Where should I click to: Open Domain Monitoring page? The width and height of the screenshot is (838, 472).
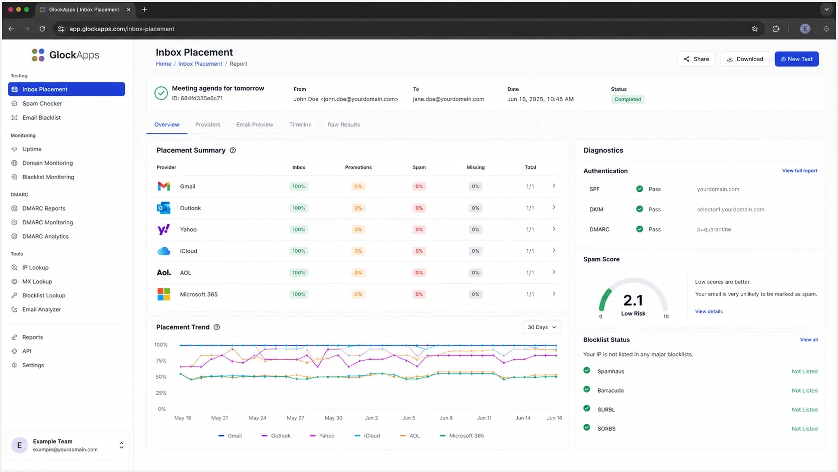47,163
